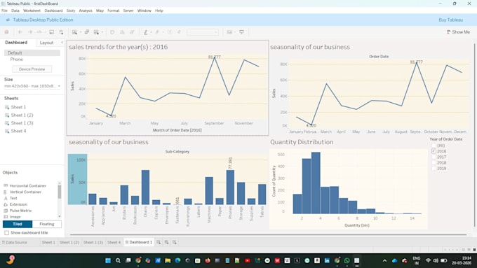Click the Chairs bar in Sub-Category chart
The width and height of the screenshot is (477, 268).
[145, 188]
